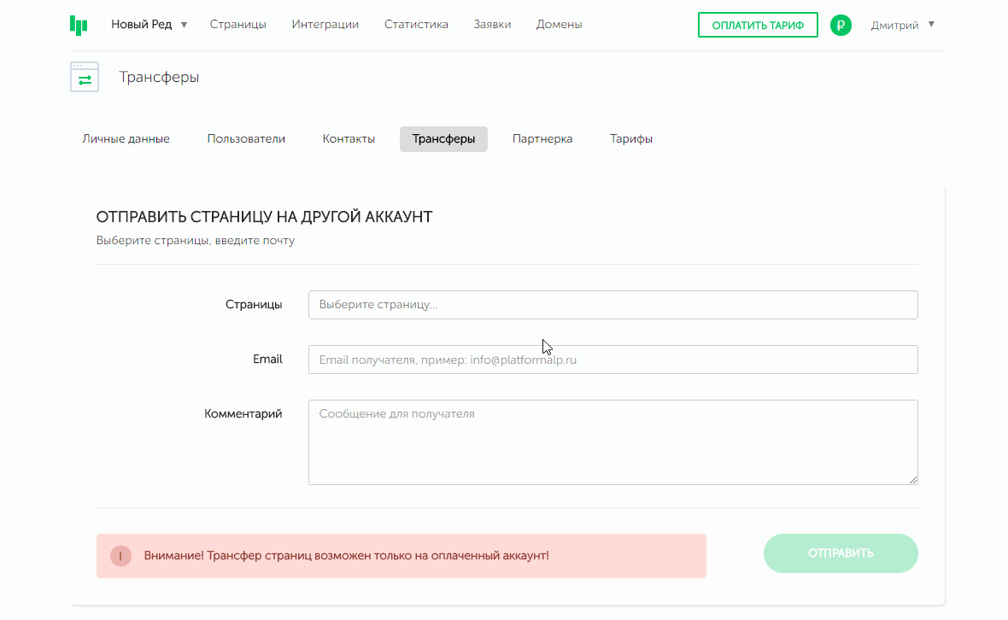Go to Интеграции in top navigation
The image size is (1008, 620).
[325, 25]
